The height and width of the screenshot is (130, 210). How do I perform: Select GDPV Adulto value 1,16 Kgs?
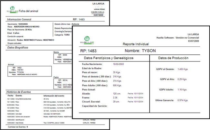click(182, 89)
